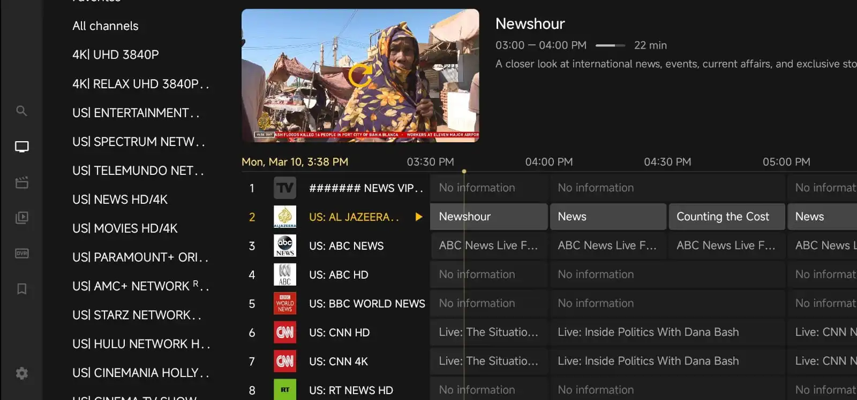This screenshot has width=857, height=400.
Task: Choose the 4K| UHD 3840P category
Action: pyautogui.click(x=116, y=55)
